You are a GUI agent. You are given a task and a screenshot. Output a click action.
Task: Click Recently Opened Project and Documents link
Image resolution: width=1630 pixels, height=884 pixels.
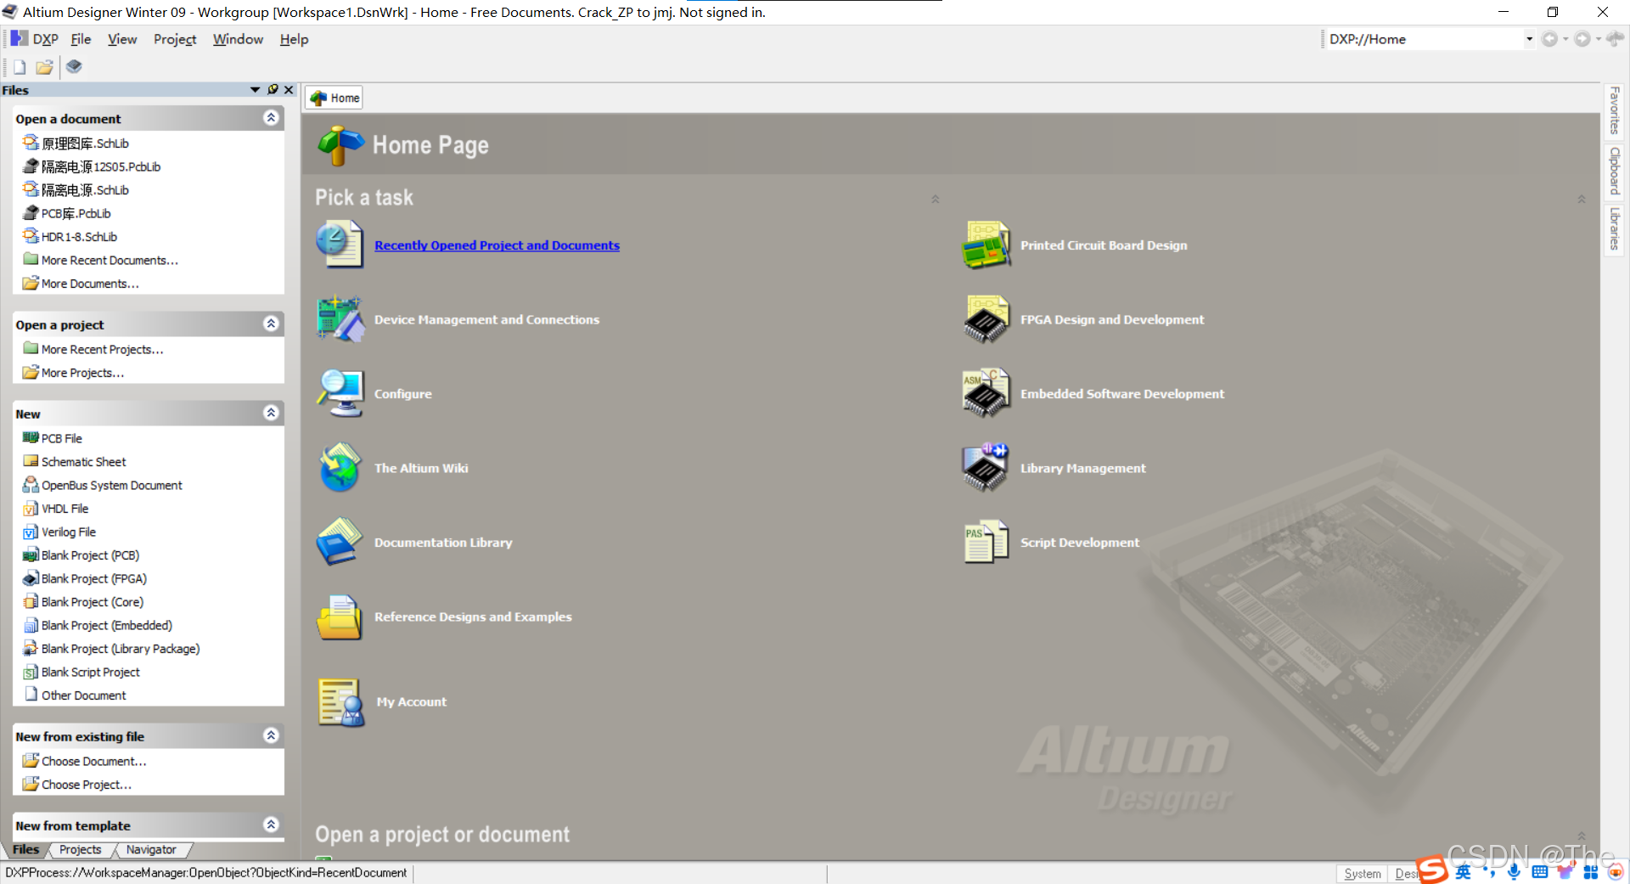(497, 245)
